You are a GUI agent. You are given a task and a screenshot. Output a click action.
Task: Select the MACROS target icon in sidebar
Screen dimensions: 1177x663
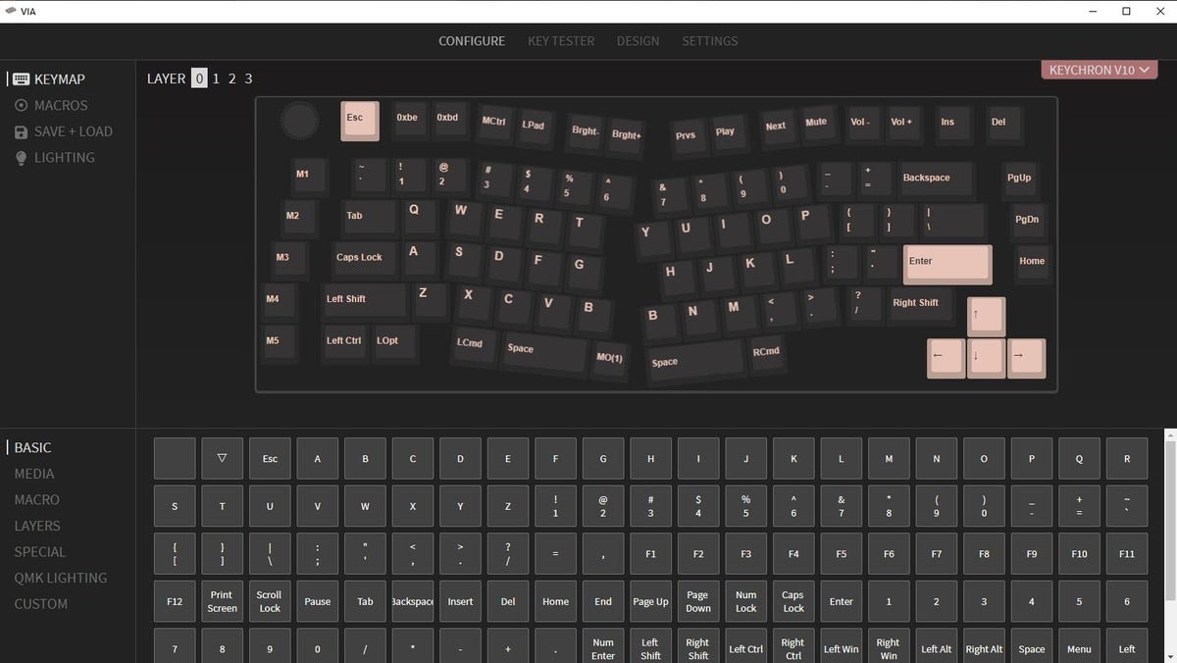(x=22, y=105)
